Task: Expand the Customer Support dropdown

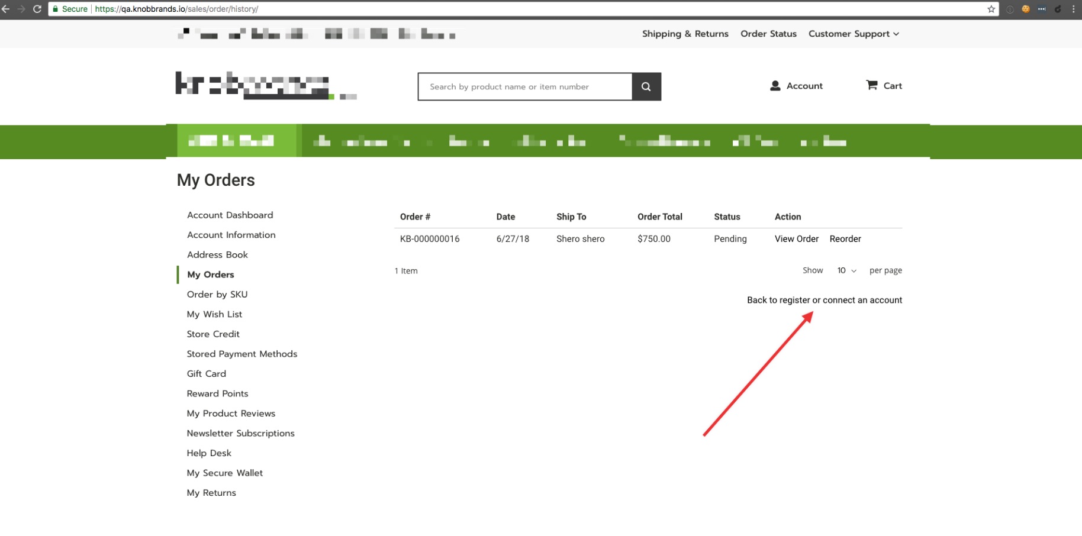Action: tap(853, 34)
